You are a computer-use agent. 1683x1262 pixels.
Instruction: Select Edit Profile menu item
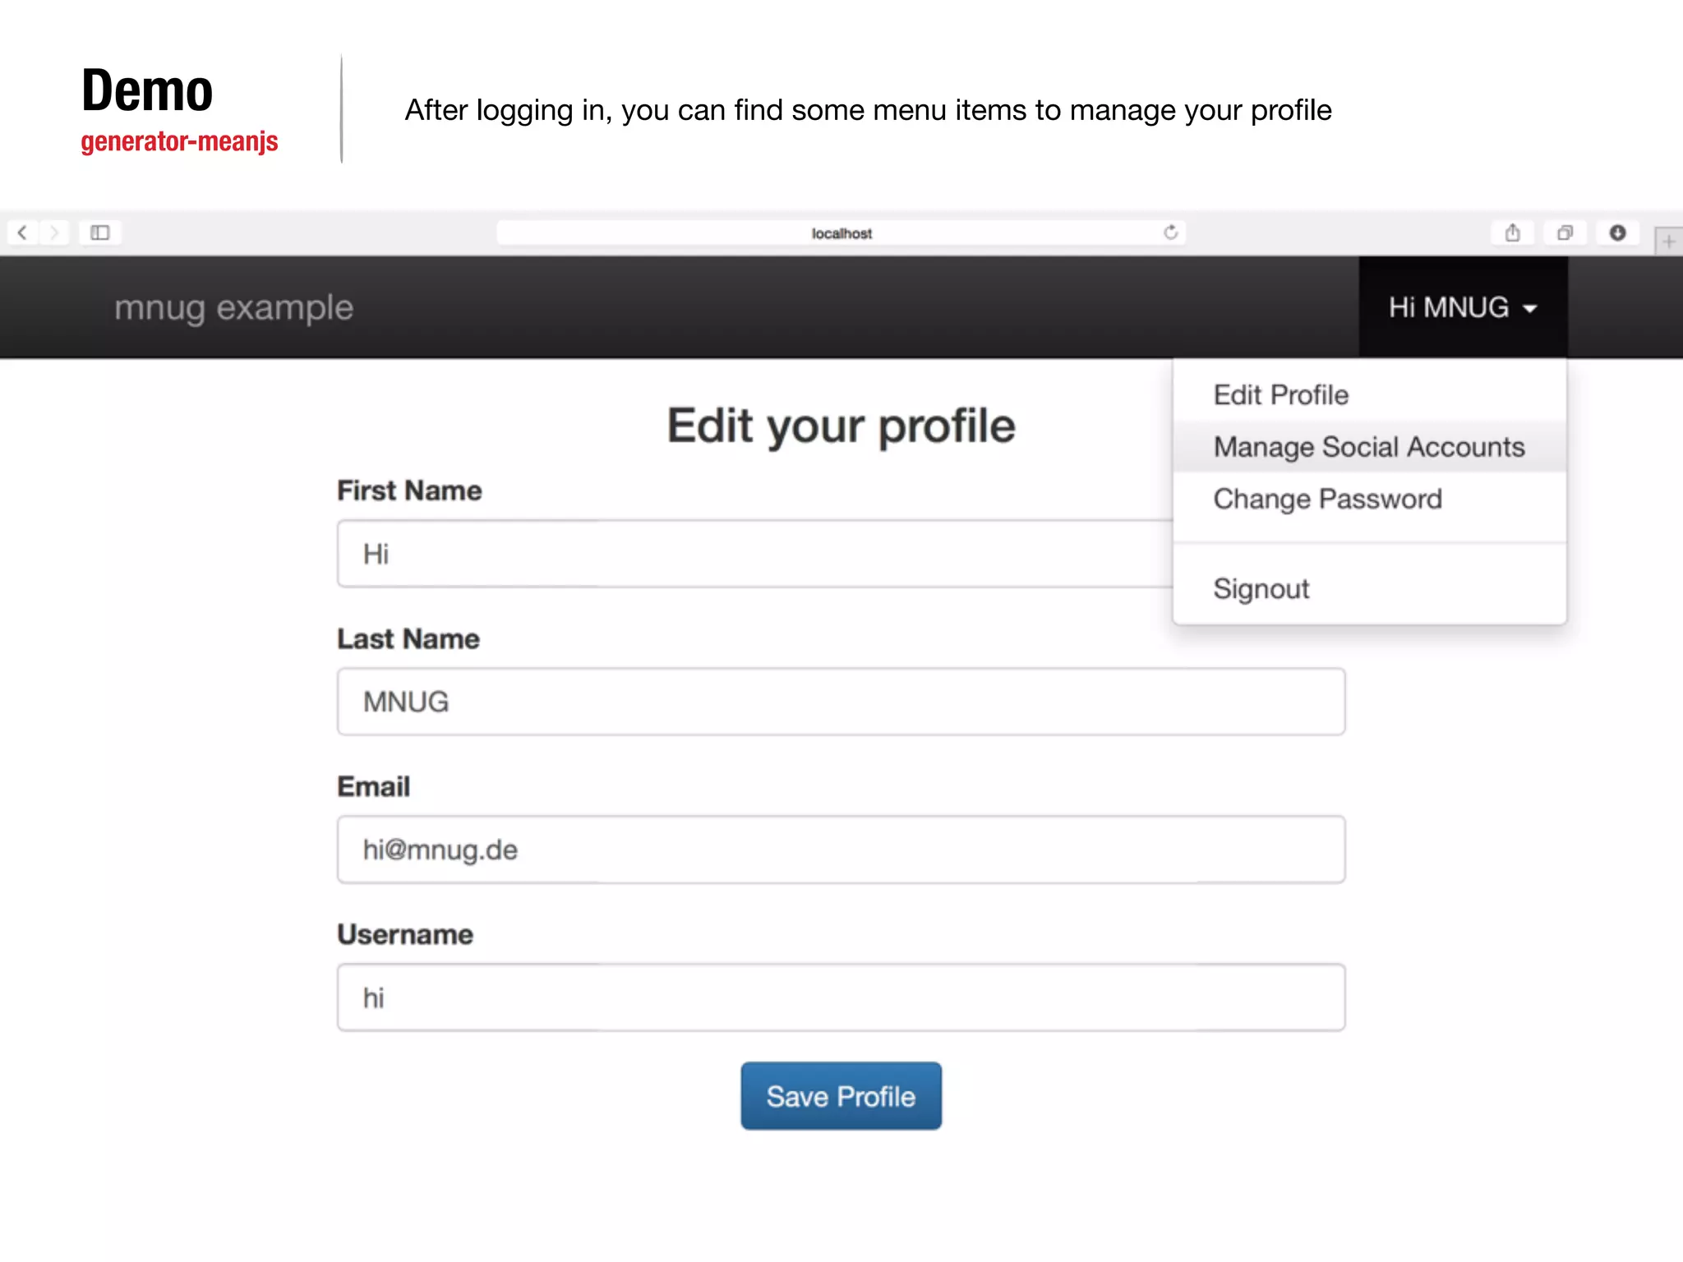point(1280,395)
